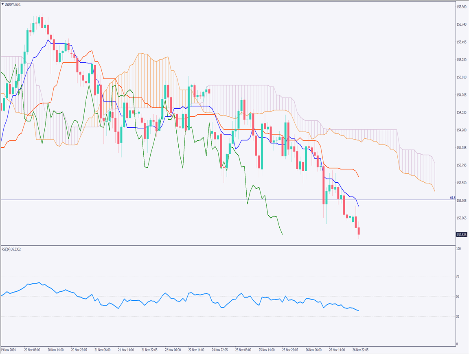
Task: Click the 25 Nov 06:00 time label
Action: pyautogui.click(x=243, y=350)
